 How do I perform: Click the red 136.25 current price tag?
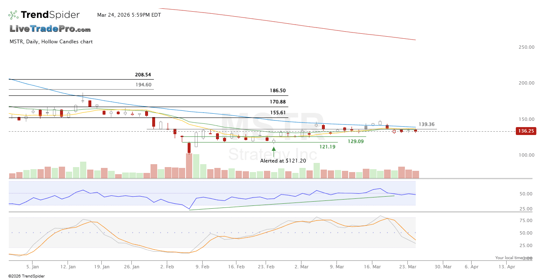point(525,131)
